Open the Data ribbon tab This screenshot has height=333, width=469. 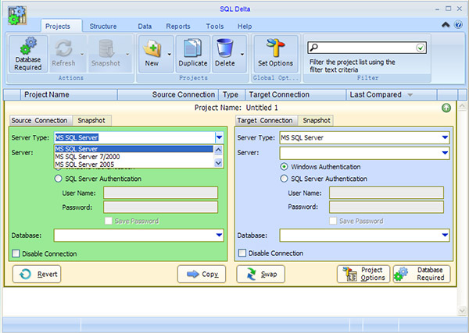point(145,27)
